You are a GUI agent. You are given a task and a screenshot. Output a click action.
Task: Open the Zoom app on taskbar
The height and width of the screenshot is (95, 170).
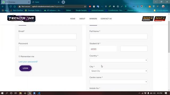[x=34, y=93]
